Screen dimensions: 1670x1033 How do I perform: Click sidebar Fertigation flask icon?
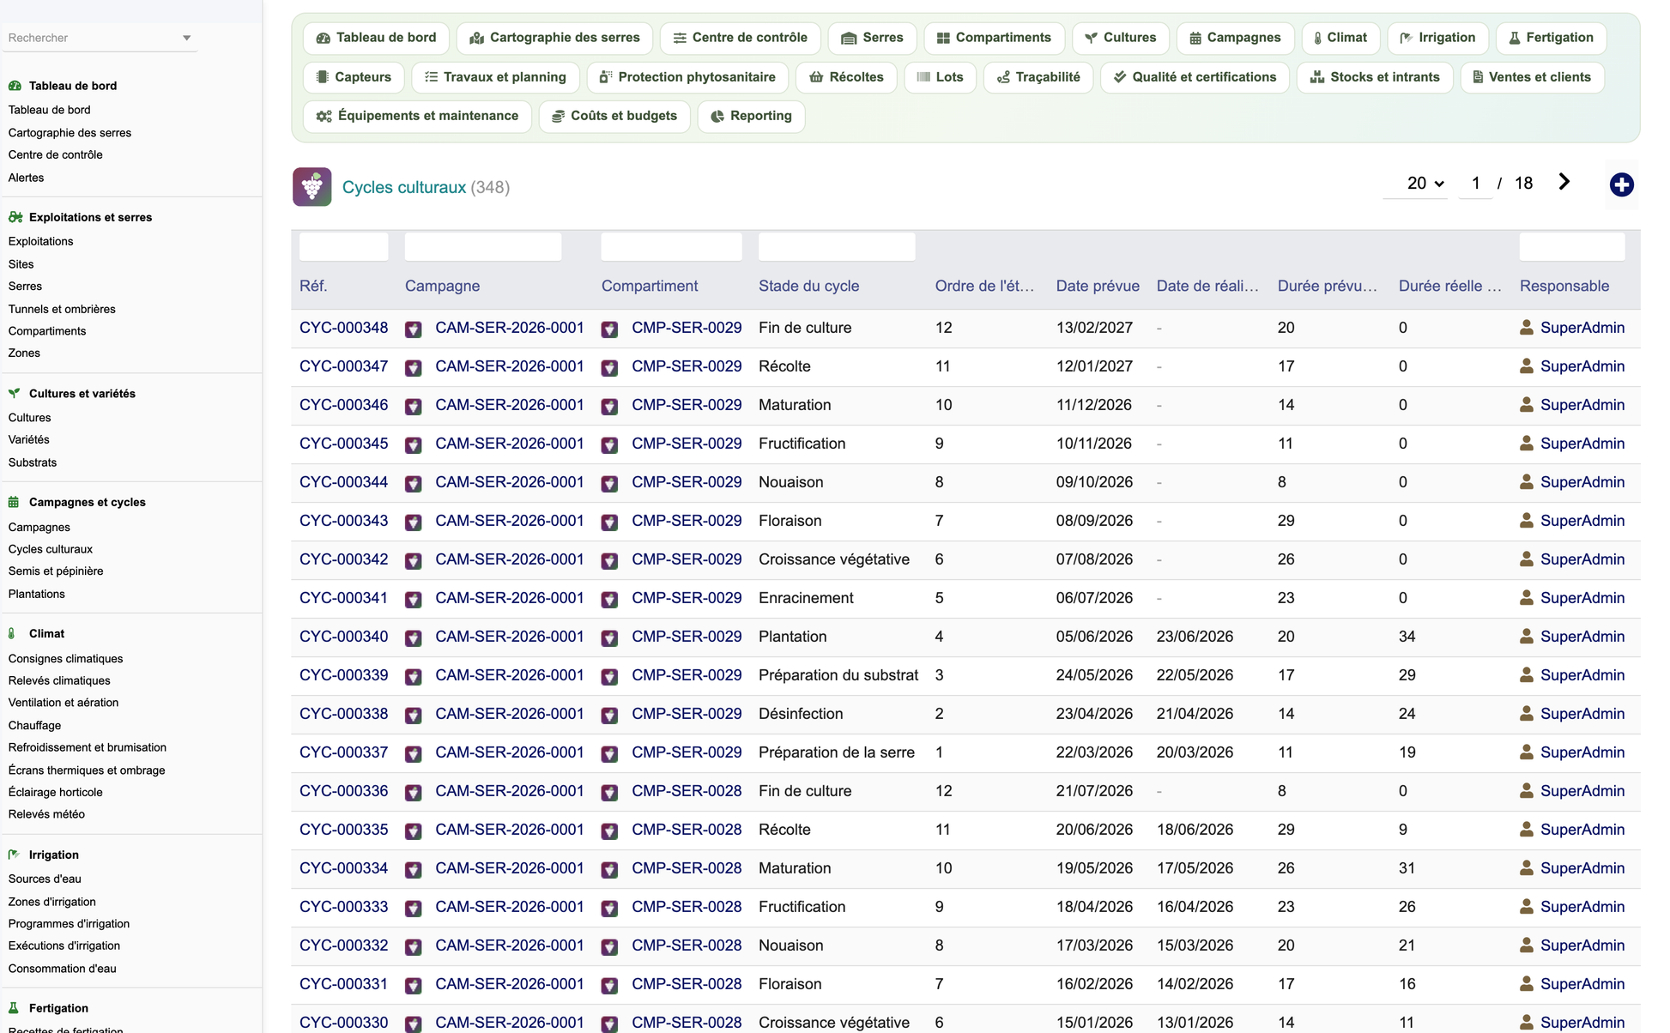tap(14, 1008)
